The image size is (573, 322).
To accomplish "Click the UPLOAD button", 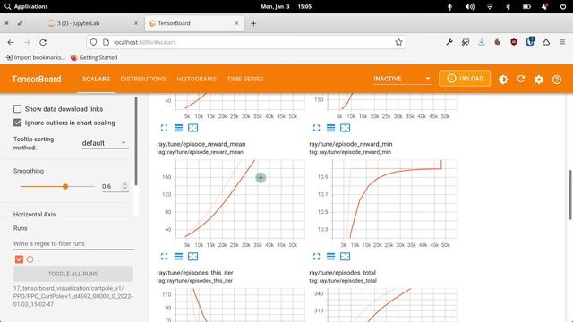I will coord(465,79).
